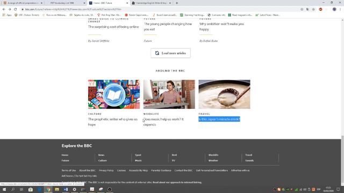Image resolution: width=344 pixels, height=193 pixels.
Task: Open 'The young people changing how you eat'
Action: pos(168,26)
